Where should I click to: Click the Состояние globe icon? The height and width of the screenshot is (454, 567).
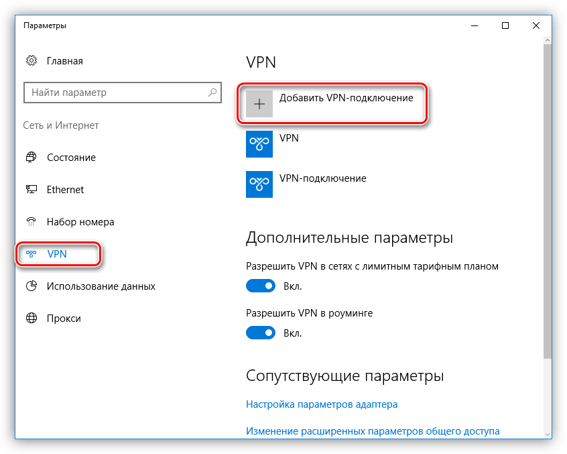[31, 157]
